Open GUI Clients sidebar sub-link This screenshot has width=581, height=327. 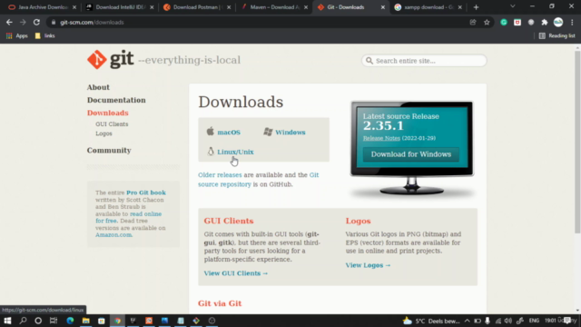112,124
